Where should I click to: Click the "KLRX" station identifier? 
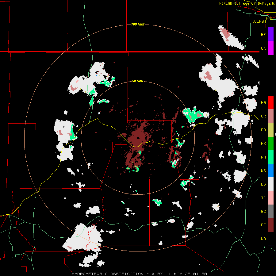pyautogui.click(x=157, y=274)
